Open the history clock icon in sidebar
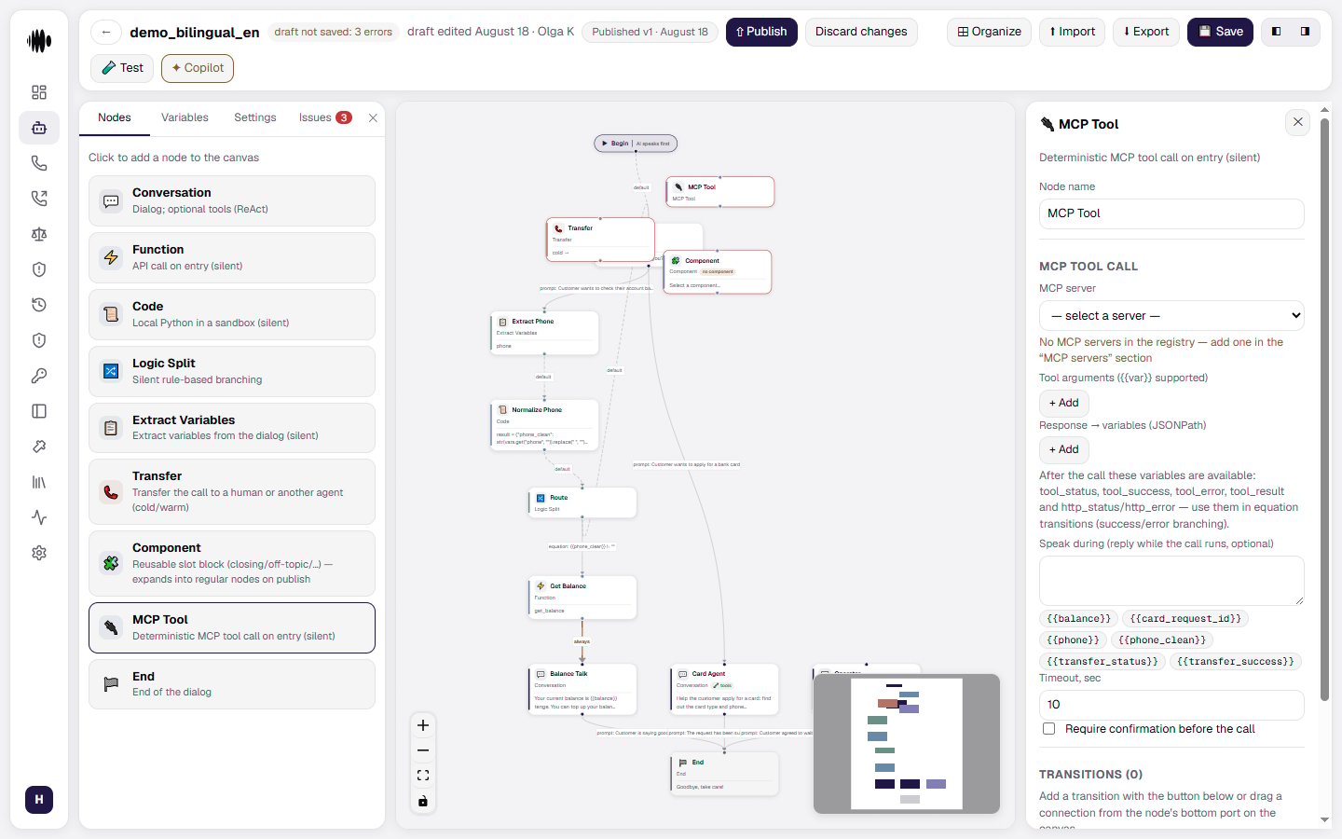1342x839 pixels. 39,305
